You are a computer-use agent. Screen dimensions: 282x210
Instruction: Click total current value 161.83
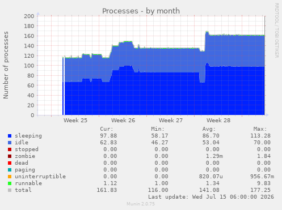[107, 190]
